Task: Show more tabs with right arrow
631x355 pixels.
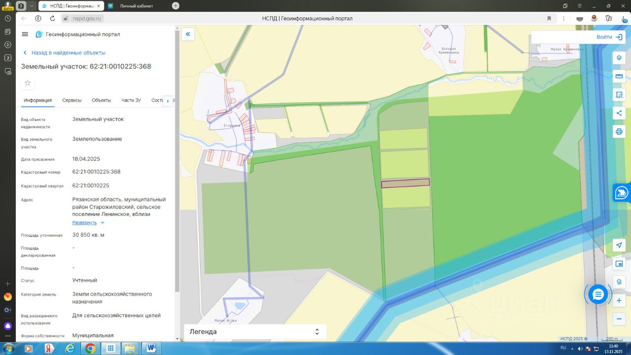Action: [168, 101]
